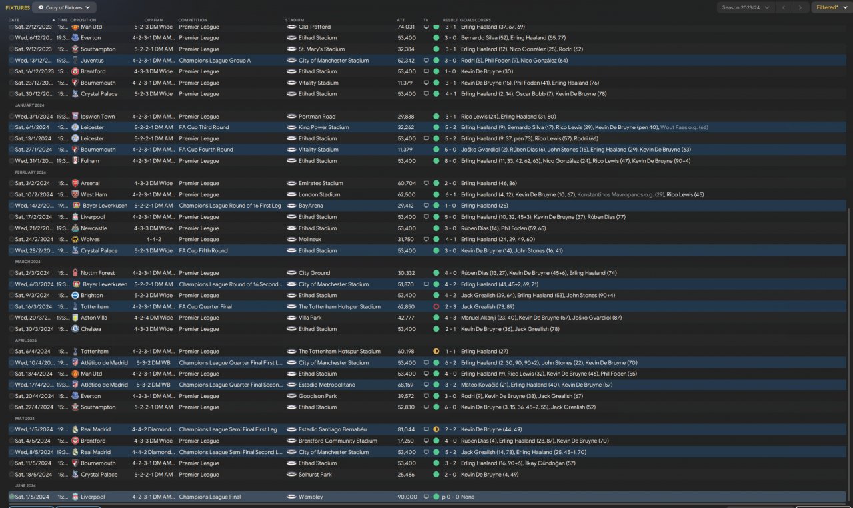Click the draw indicator in the Estadio Santiago Bernabéu row
Screen dimensions: 853x508
pos(436,429)
